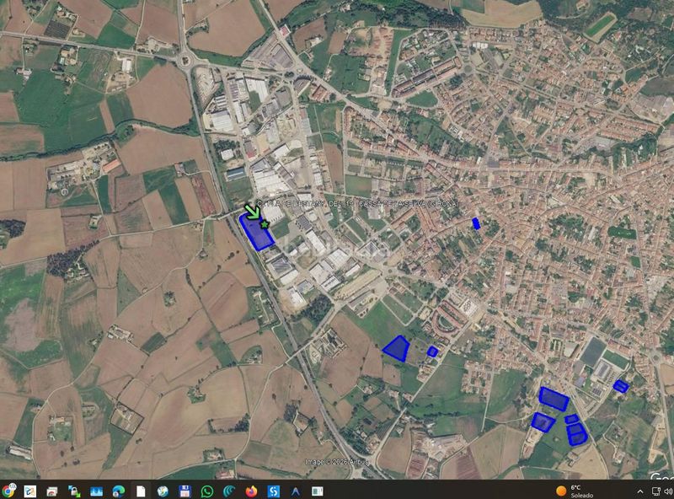
Task: Open Firefox from the taskbar
Action: [251, 491]
